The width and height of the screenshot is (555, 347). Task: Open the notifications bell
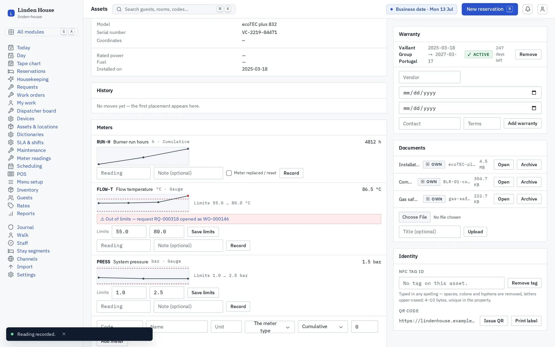tap(528, 9)
